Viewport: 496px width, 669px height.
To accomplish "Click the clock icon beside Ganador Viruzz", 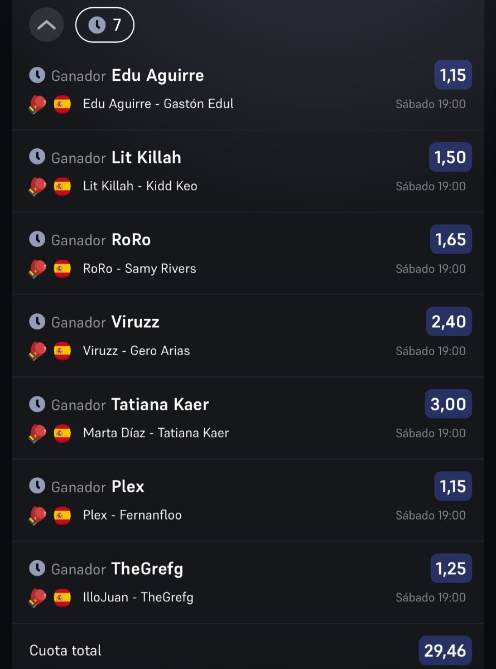I will (37, 322).
